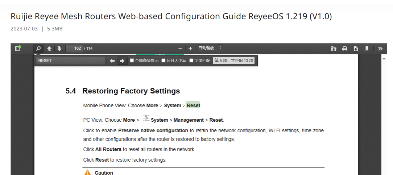The width and height of the screenshot is (393, 175).
Task: Click the zoom out minus icon
Action: click(x=180, y=49)
